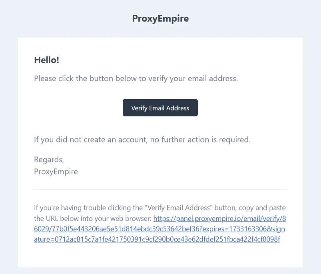Screen dimensions: 321x274
Task: Click the Hello! greeting heading
Action: click(46, 60)
